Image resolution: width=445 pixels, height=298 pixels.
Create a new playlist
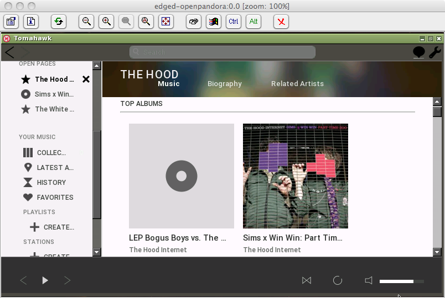coord(58,227)
